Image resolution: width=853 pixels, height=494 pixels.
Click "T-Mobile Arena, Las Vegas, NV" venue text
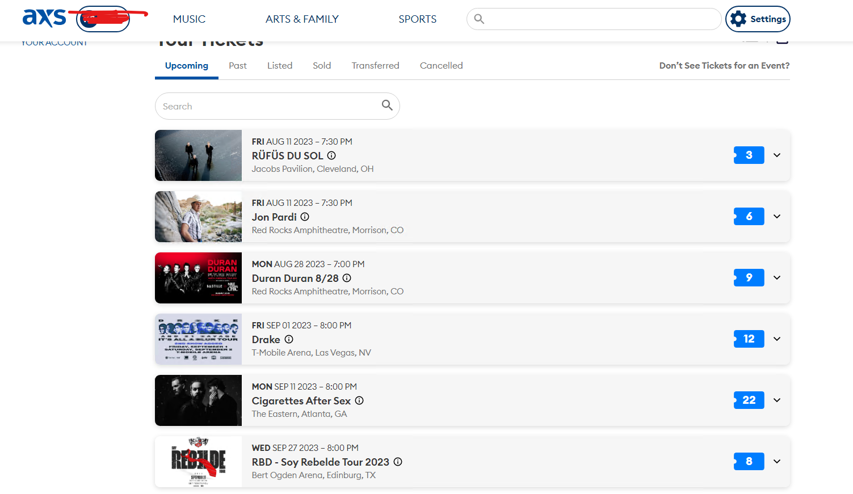pyautogui.click(x=312, y=353)
